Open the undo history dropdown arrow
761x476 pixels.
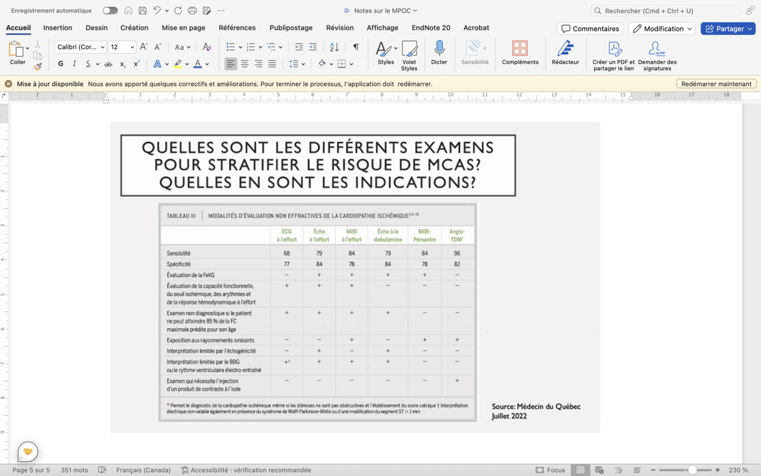(x=167, y=11)
